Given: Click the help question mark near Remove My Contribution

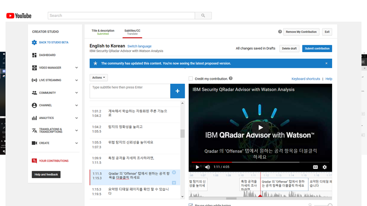Looking at the screenshot, I should pyautogui.click(x=280, y=32).
